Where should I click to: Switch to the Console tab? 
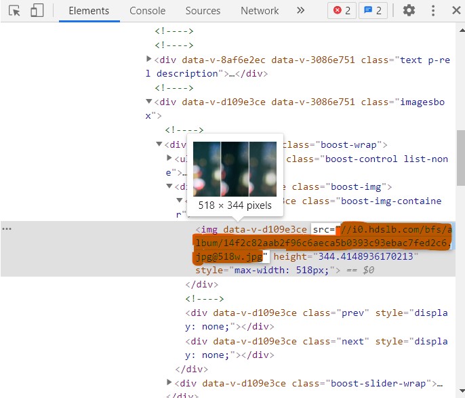pyautogui.click(x=147, y=11)
